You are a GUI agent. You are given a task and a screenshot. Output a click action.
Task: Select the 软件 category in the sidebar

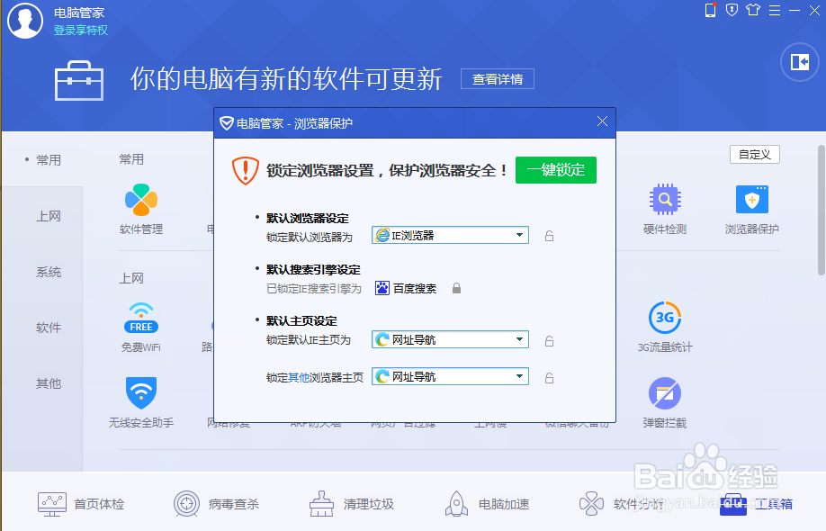pyautogui.click(x=49, y=328)
